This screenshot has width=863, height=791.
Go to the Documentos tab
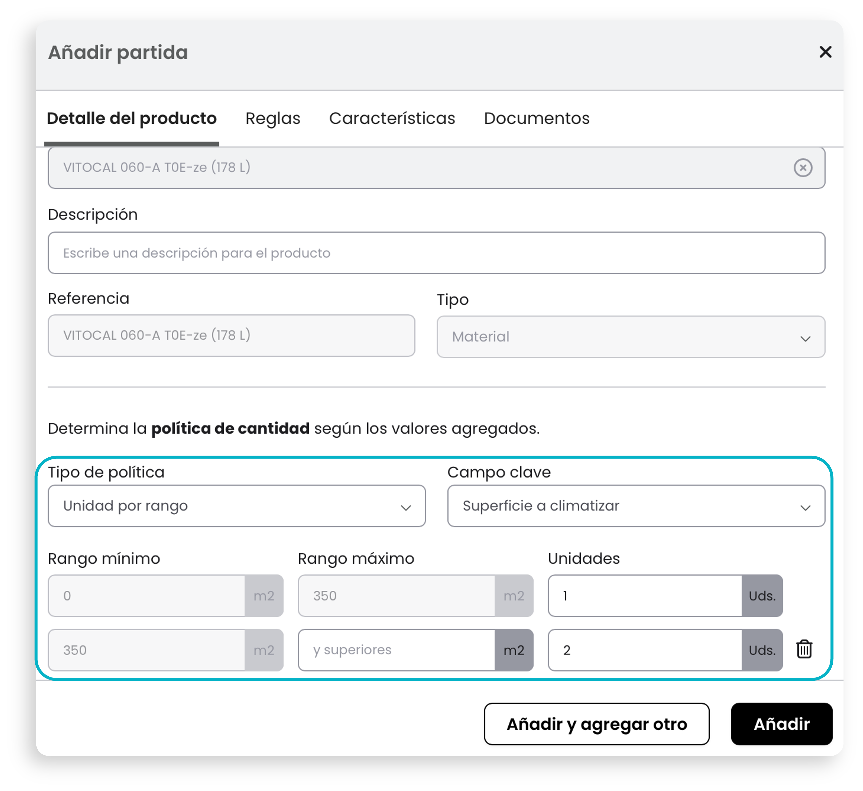tap(537, 119)
